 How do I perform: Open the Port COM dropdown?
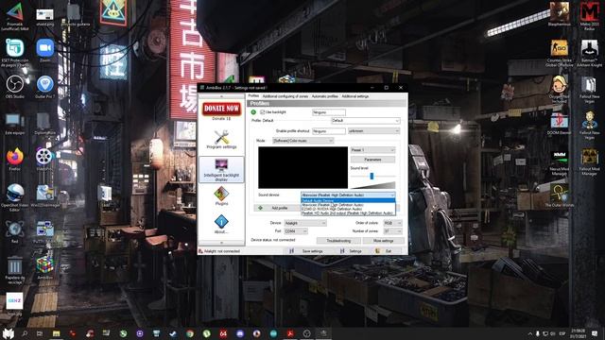coord(296,231)
